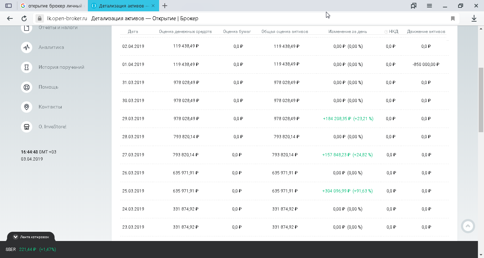Viewport: 484px width, 258px height.
Task: Click the Отчёты и налоги document icon
Action: point(27,28)
